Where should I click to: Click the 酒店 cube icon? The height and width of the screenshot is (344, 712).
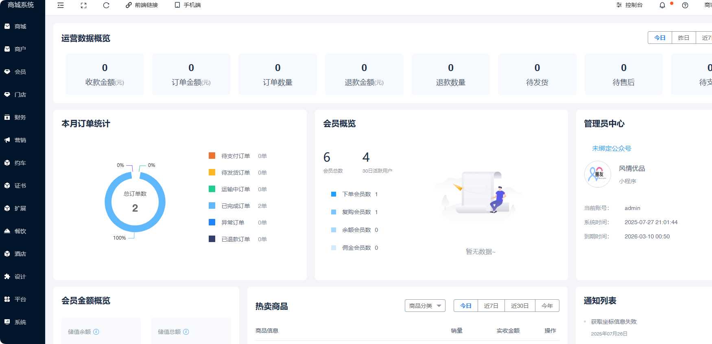coord(7,253)
